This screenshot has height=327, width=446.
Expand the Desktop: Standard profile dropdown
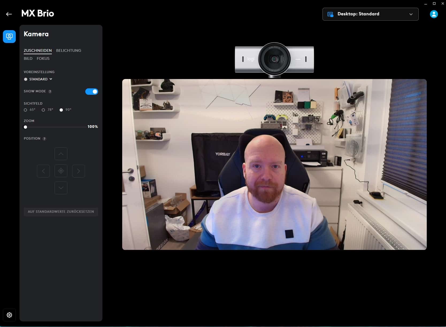tap(370, 14)
